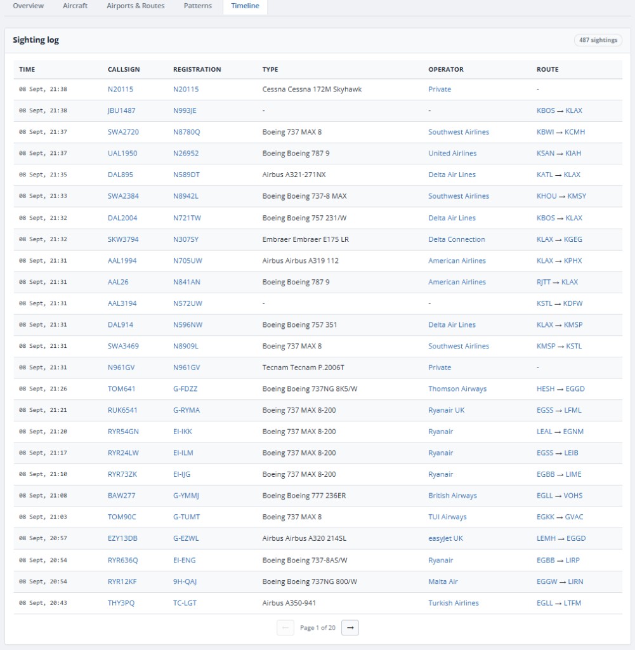The height and width of the screenshot is (650, 635).
Task: Open KCMH airport link
Action: coord(575,132)
